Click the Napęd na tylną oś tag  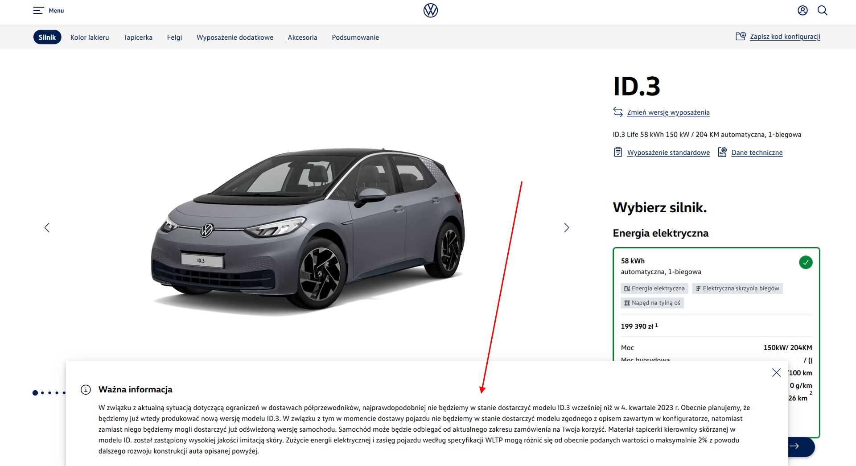pyautogui.click(x=652, y=303)
